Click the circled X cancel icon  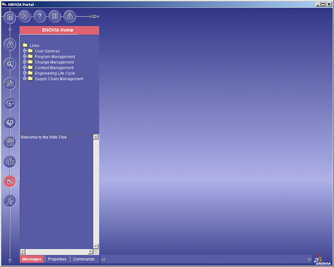[x=25, y=16]
